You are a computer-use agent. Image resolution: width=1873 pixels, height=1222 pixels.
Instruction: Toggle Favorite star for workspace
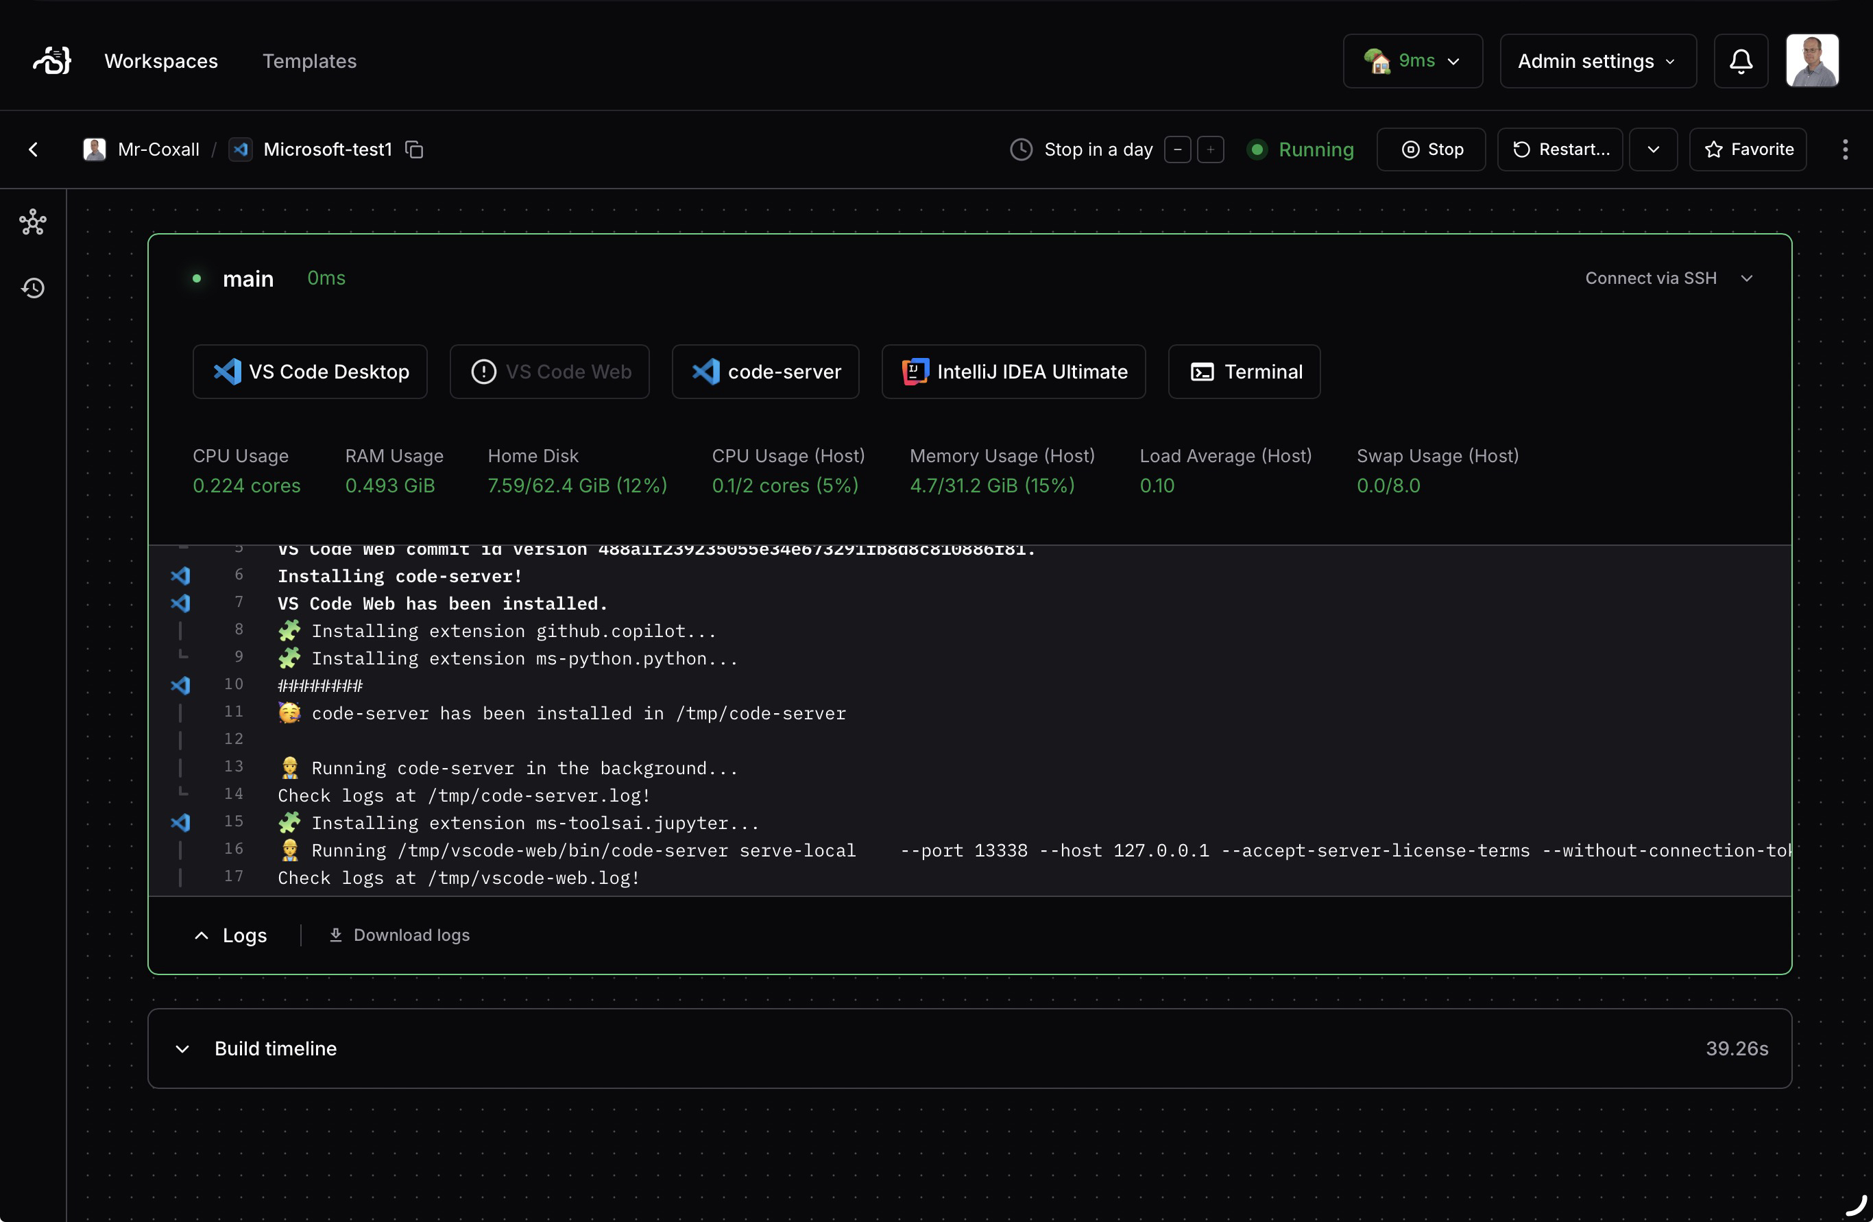1748,149
